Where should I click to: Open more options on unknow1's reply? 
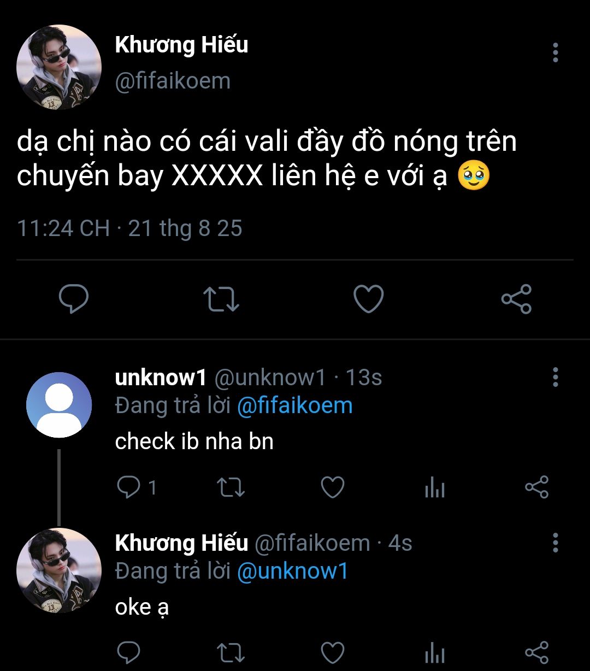tap(555, 377)
